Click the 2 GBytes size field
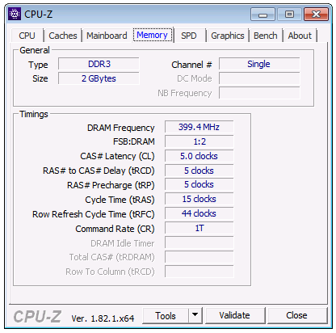 [99, 78]
